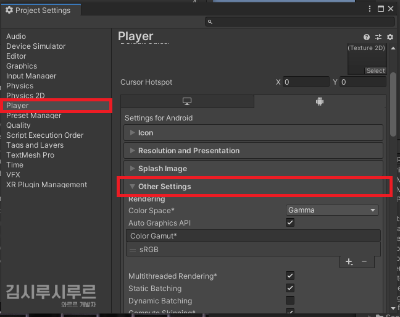Open Physics settings
The width and height of the screenshot is (400, 317).
pos(20,86)
